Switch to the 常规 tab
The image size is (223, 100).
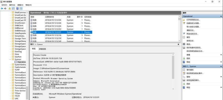[34, 49]
